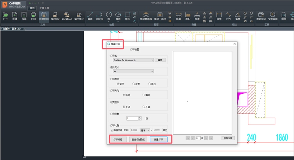Click the 打印预览 print preview button
Viewport: 294px width, 160px height.
pos(118,139)
